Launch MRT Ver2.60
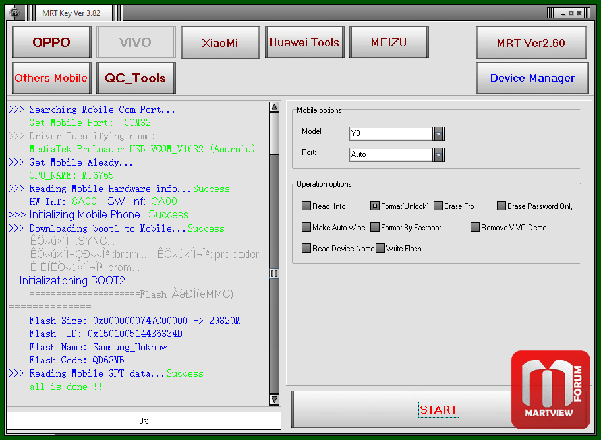 pyautogui.click(x=531, y=42)
